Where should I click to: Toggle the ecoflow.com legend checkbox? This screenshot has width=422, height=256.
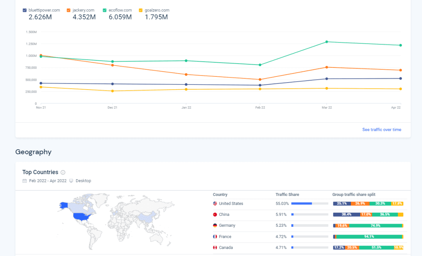click(105, 10)
